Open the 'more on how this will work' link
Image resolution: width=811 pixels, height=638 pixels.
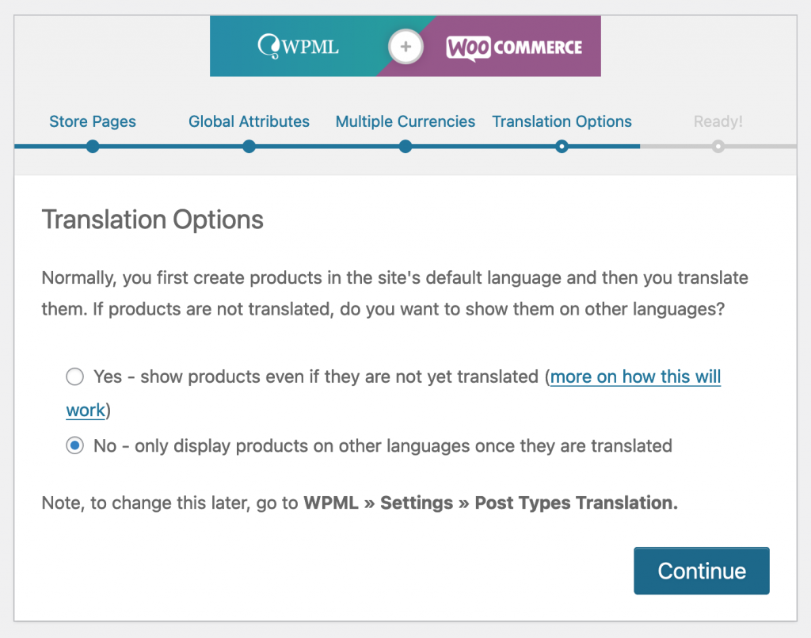(x=635, y=376)
